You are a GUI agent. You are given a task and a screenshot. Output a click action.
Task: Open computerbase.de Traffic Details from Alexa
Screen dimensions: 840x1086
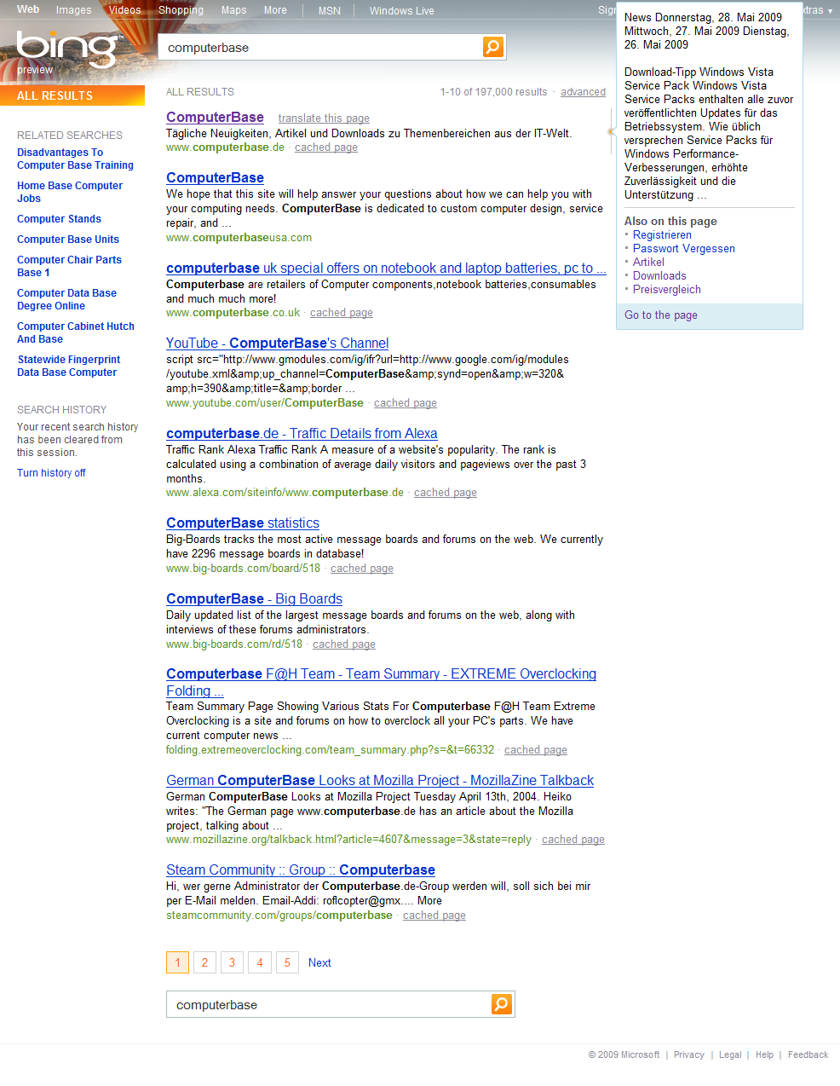(302, 433)
